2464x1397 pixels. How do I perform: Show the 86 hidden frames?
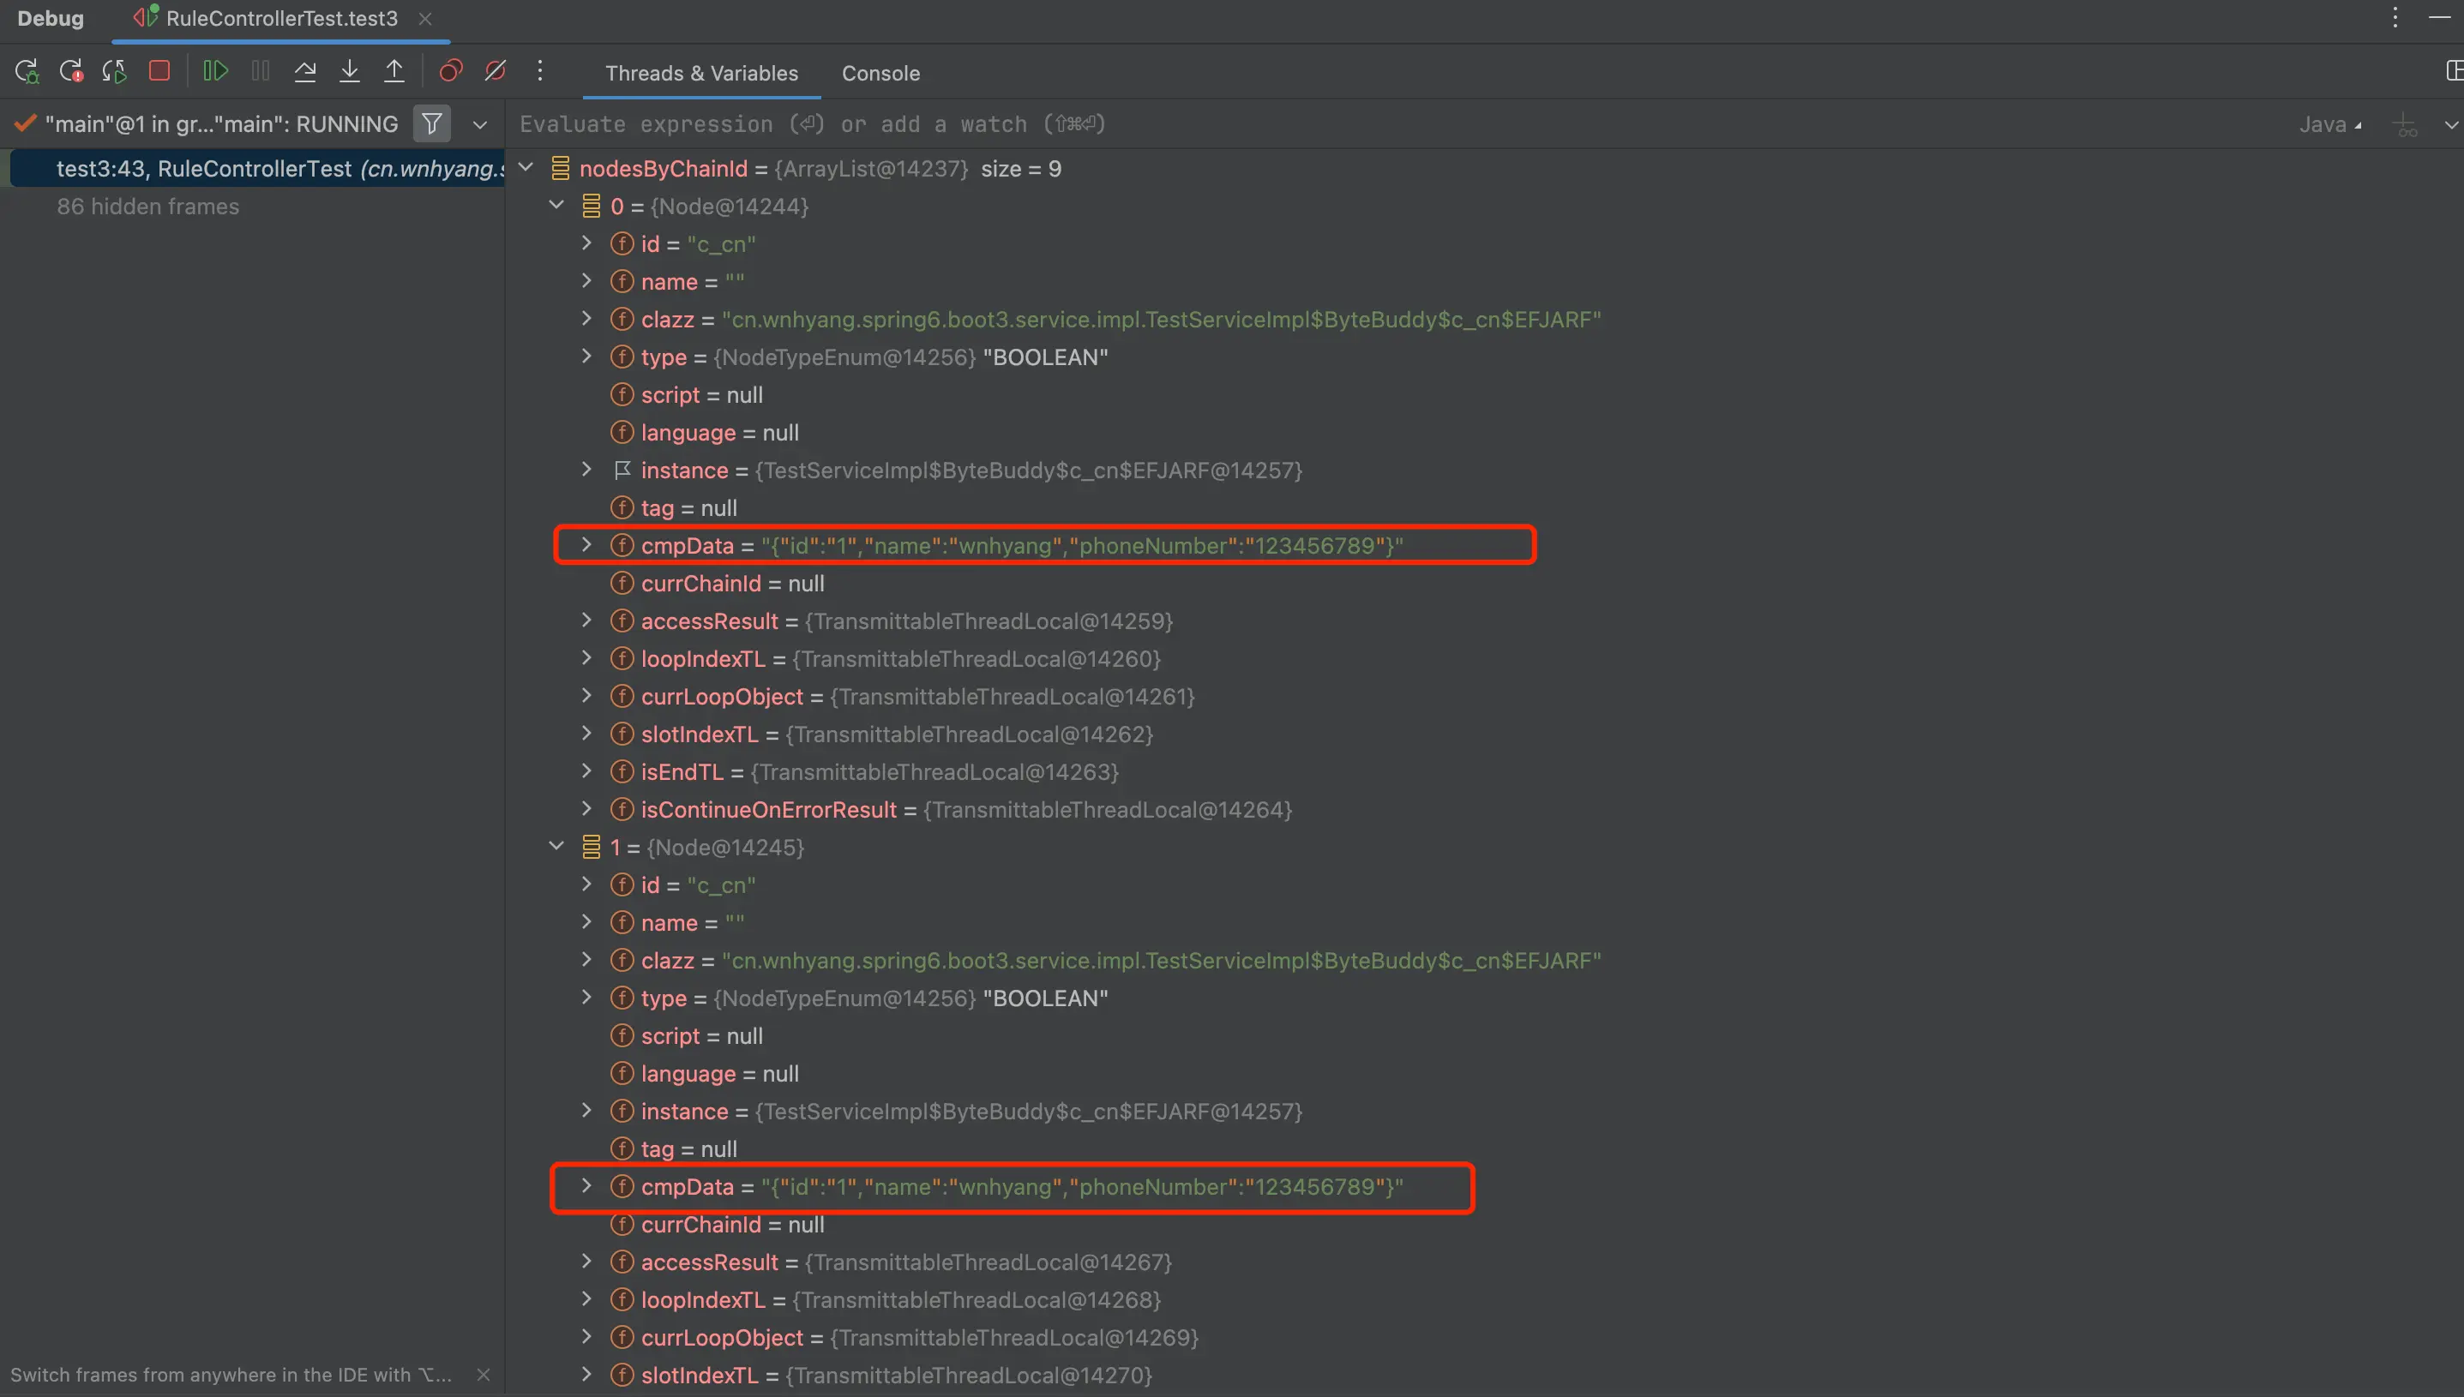pyautogui.click(x=147, y=207)
